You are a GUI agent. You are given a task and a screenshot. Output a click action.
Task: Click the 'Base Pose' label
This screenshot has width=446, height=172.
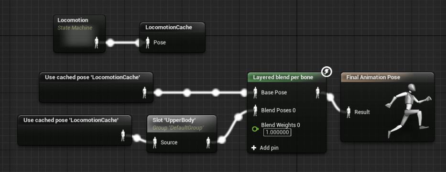(x=274, y=92)
